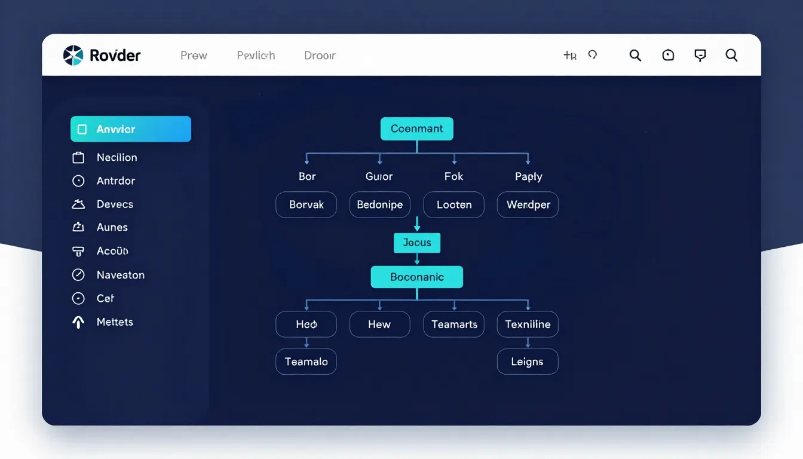The height and width of the screenshot is (459, 803).
Task: Click the icon next to Necilion
Action: click(78, 158)
